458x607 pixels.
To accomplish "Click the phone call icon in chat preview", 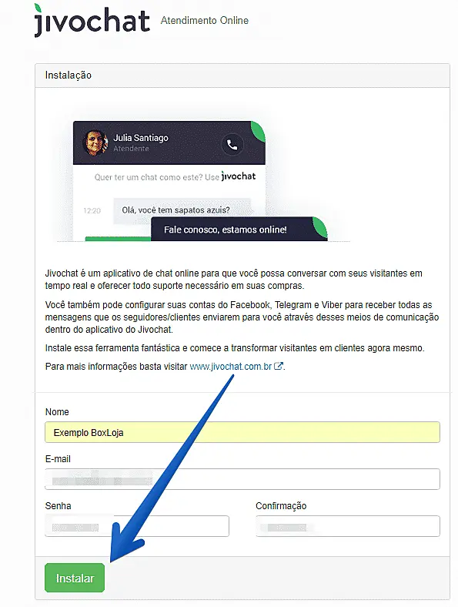I will click(232, 145).
